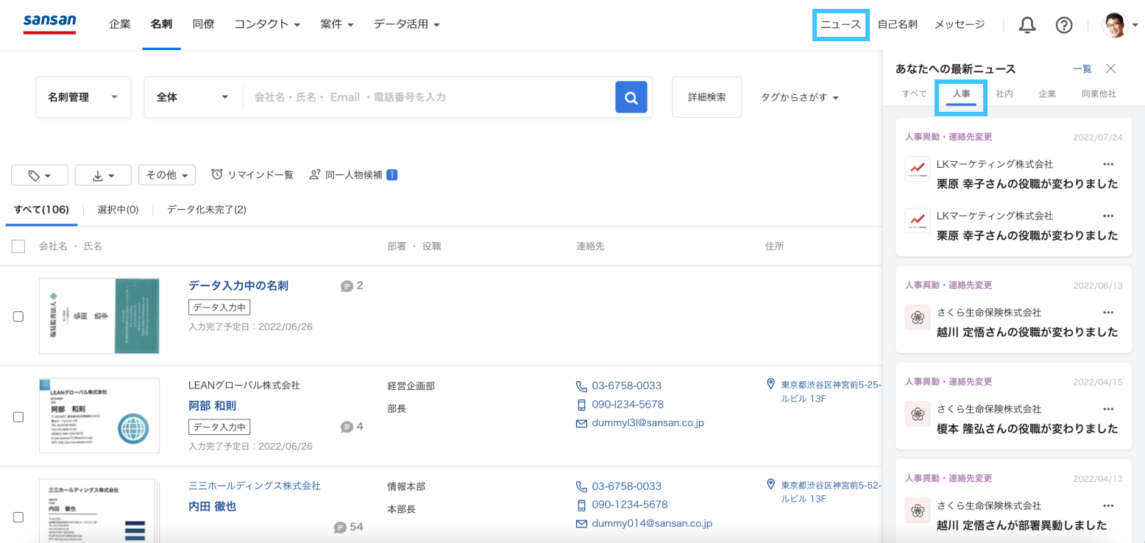Click the teal data-entry business card thumbnail

99,316
